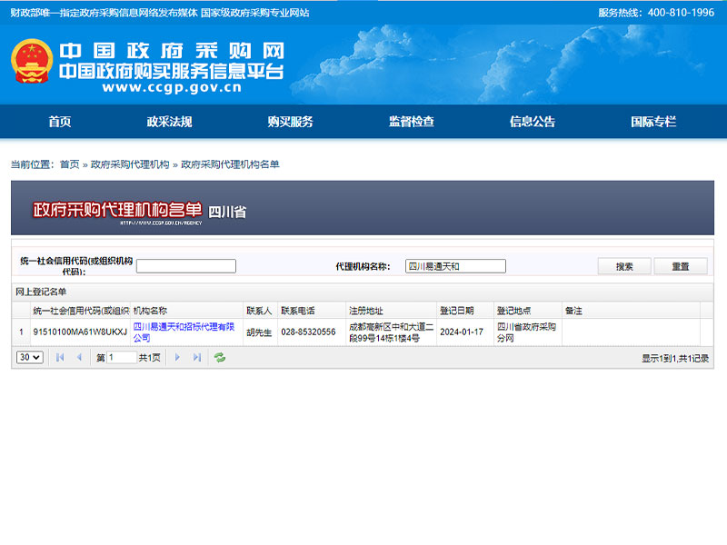Click the previous-page pagination icon

(81, 357)
